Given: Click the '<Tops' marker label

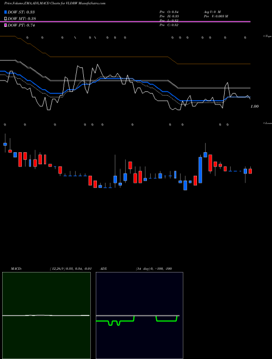Looking at the screenshot, I should click(x=267, y=36).
